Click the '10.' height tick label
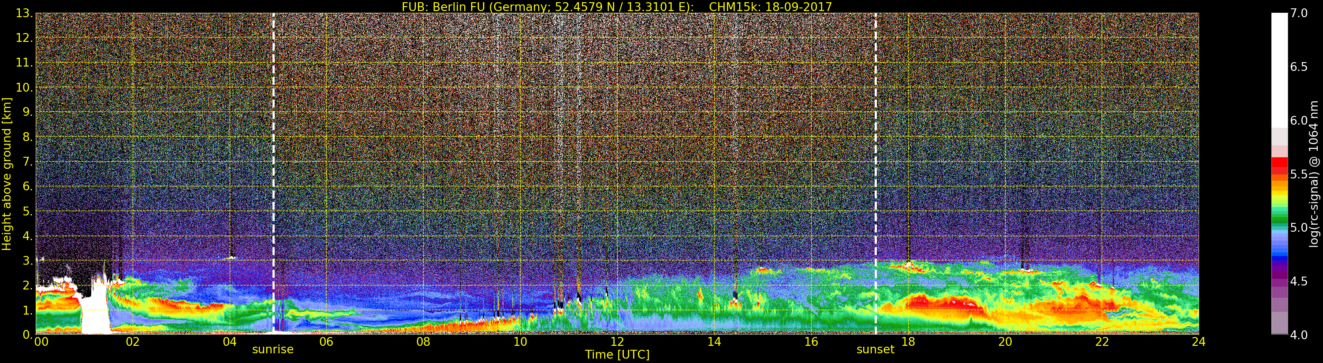The height and width of the screenshot is (363, 1323). tap(24, 87)
